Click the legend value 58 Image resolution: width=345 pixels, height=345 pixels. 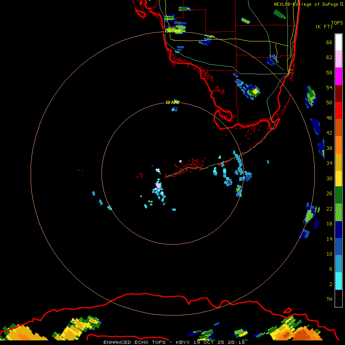click(329, 72)
